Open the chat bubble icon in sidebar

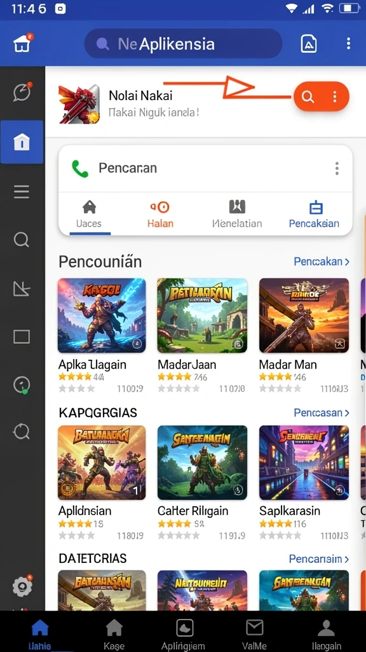[22, 92]
